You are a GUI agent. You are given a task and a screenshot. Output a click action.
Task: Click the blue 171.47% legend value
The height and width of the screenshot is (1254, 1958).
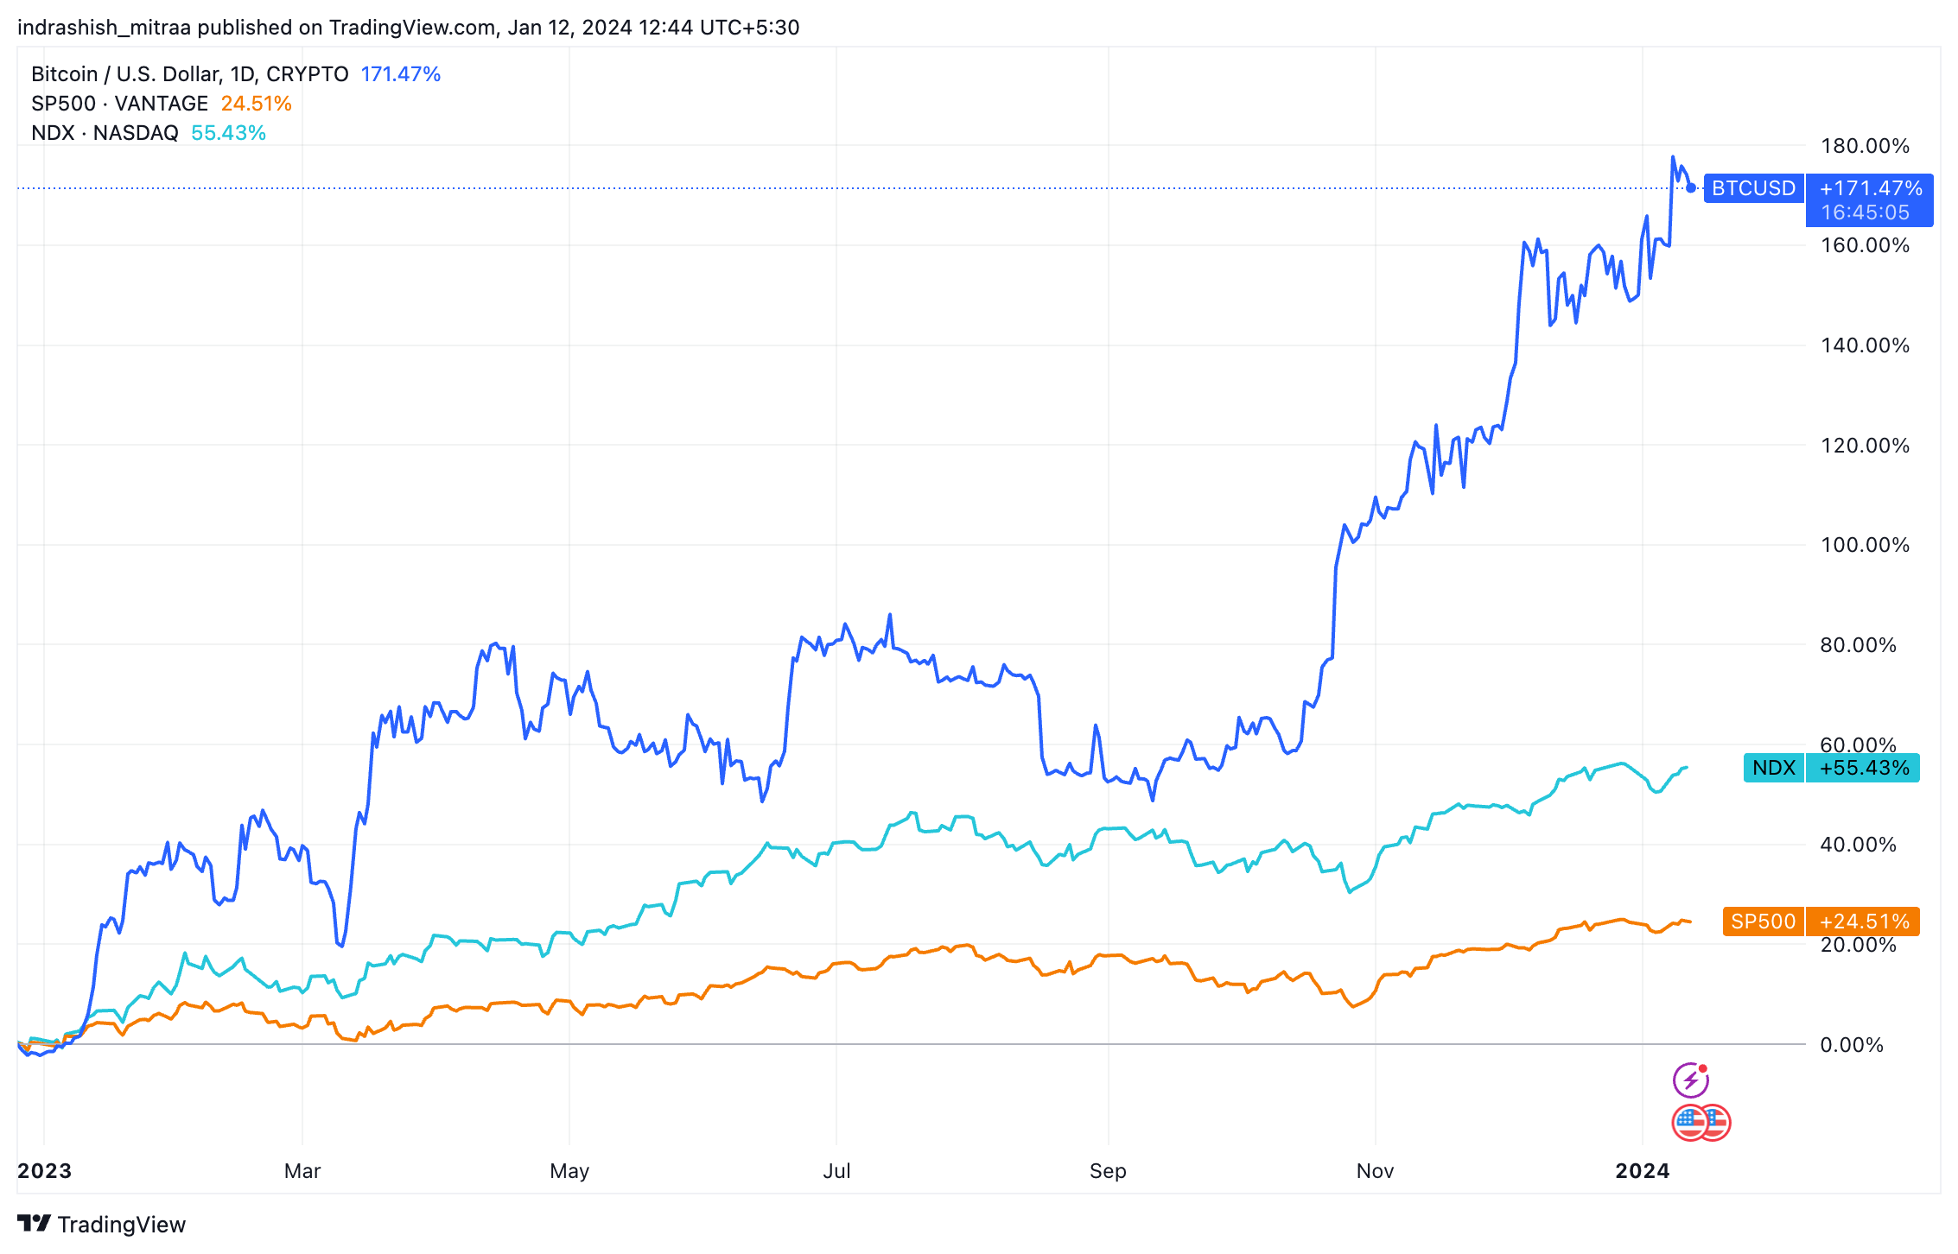(x=401, y=74)
